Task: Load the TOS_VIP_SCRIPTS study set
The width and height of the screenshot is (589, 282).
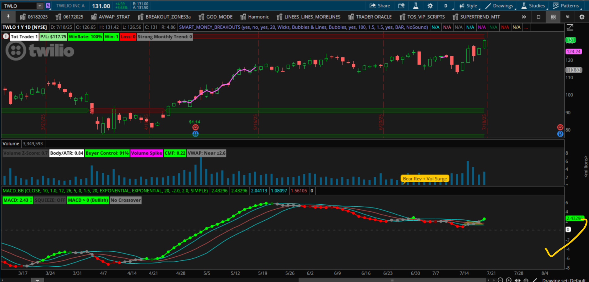Action: click(423, 17)
